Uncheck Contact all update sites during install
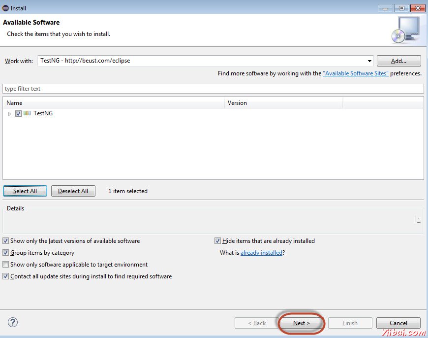The image size is (428, 338). click(x=5, y=276)
